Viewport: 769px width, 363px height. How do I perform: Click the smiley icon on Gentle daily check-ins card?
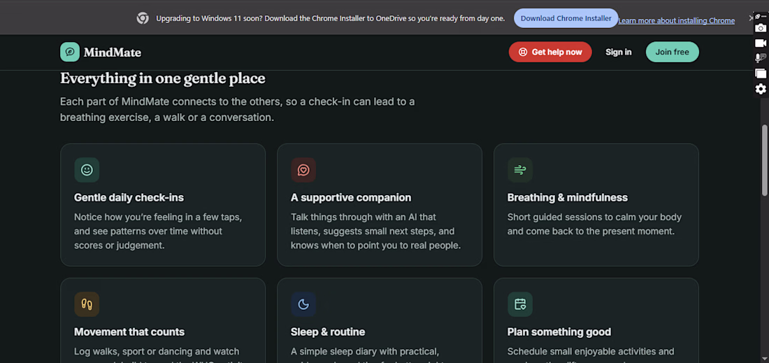[87, 170]
